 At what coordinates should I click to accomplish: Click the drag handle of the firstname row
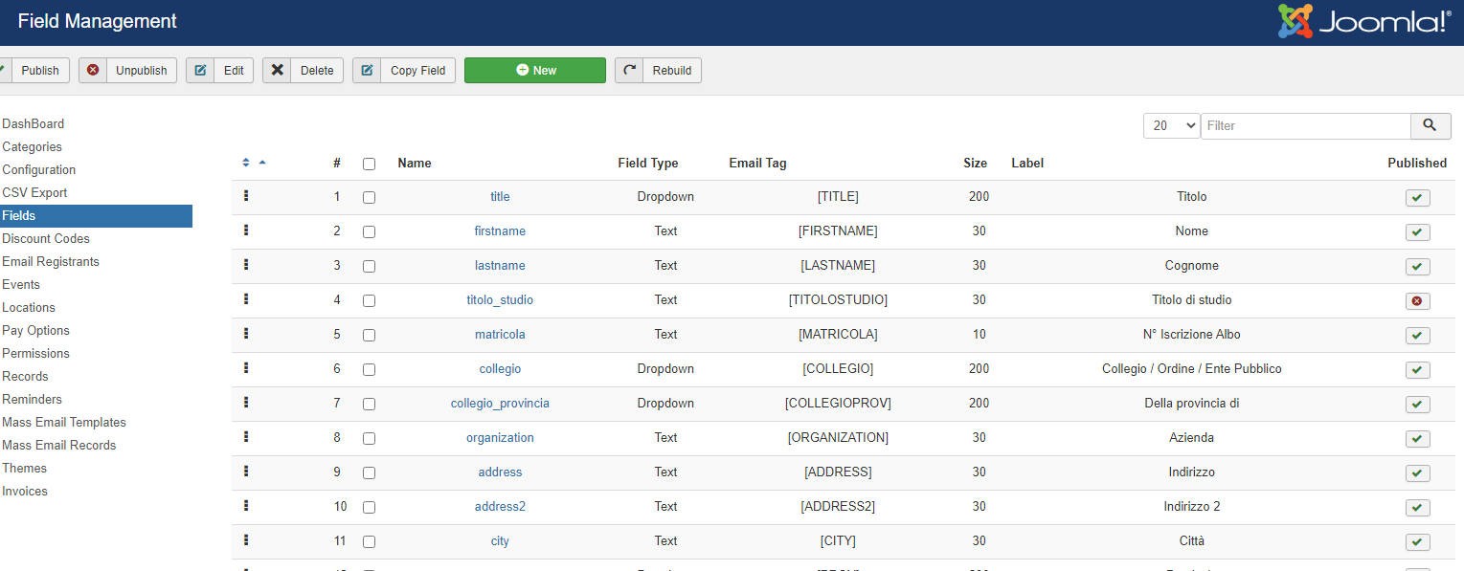tap(246, 231)
